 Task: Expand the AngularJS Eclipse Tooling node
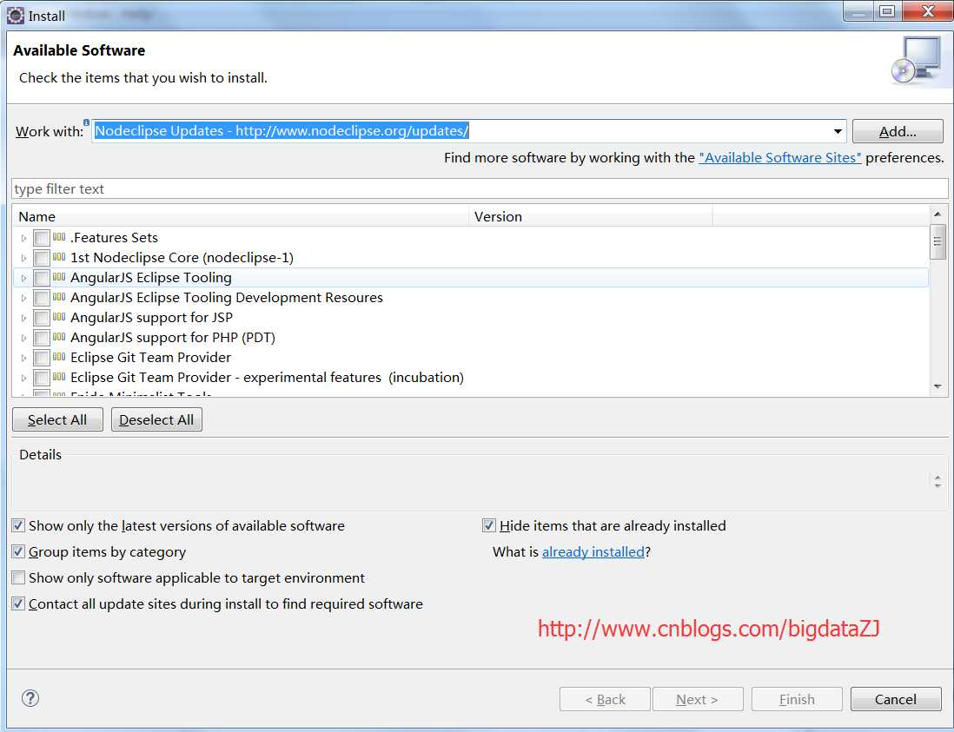(x=23, y=278)
